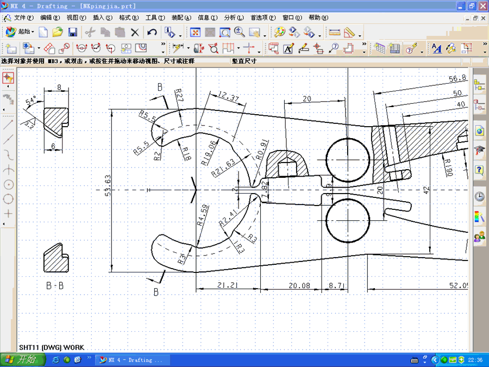Viewport: 489px width, 367px height.
Task: Click the New file icon
Action: [43, 32]
